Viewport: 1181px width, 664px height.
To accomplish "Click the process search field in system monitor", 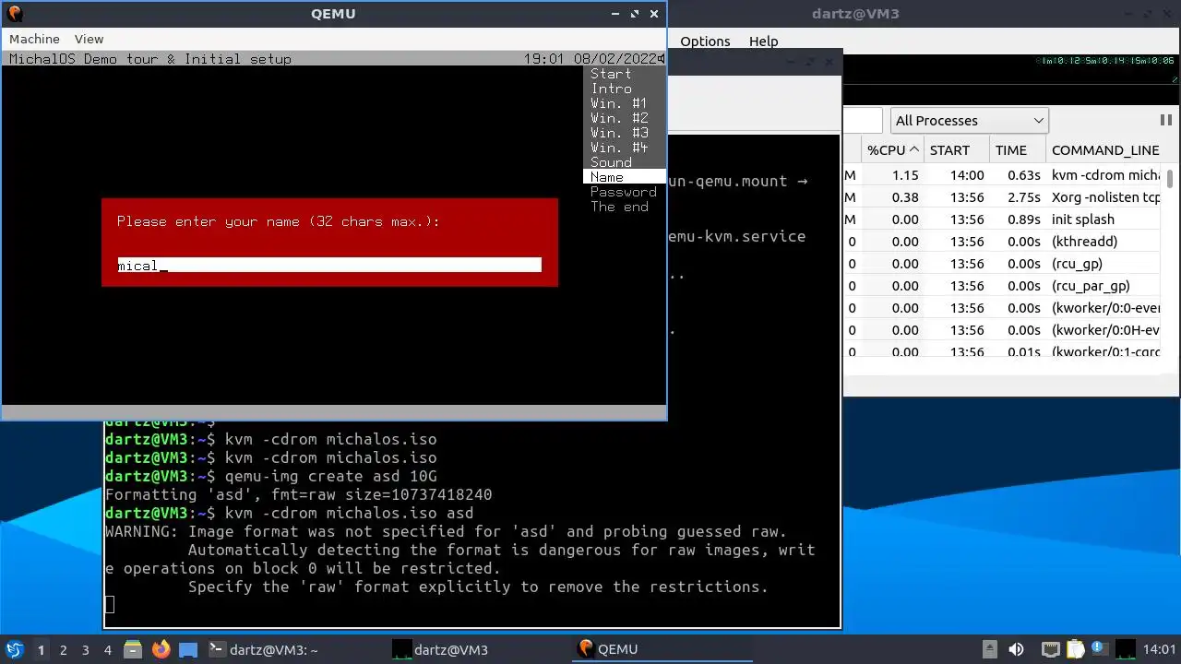I will coord(864,120).
